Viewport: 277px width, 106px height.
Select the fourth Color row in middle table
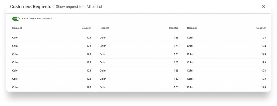[139, 62]
